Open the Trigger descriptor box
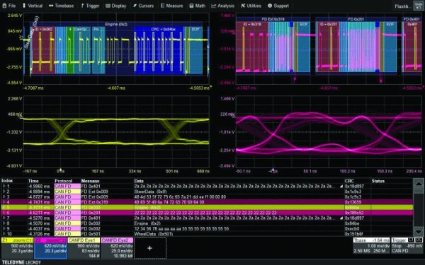This screenshot has width=425, height=265. 407,246
